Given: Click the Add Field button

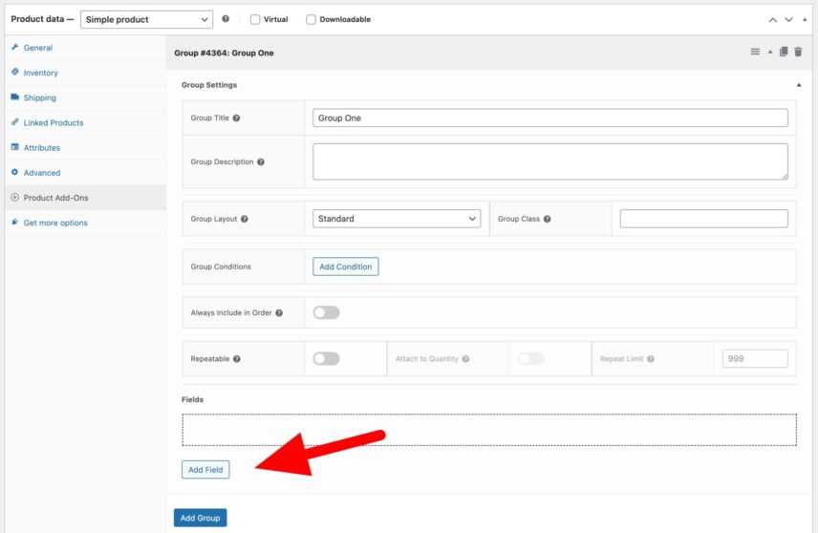Looking at the screenshot, I should (205, 469).
